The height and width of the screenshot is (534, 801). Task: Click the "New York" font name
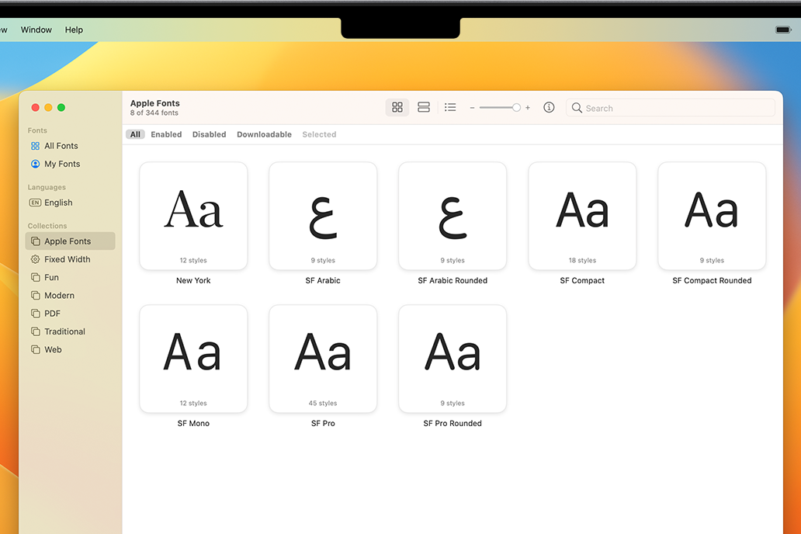pyautogui.click(x=193, y=280)
